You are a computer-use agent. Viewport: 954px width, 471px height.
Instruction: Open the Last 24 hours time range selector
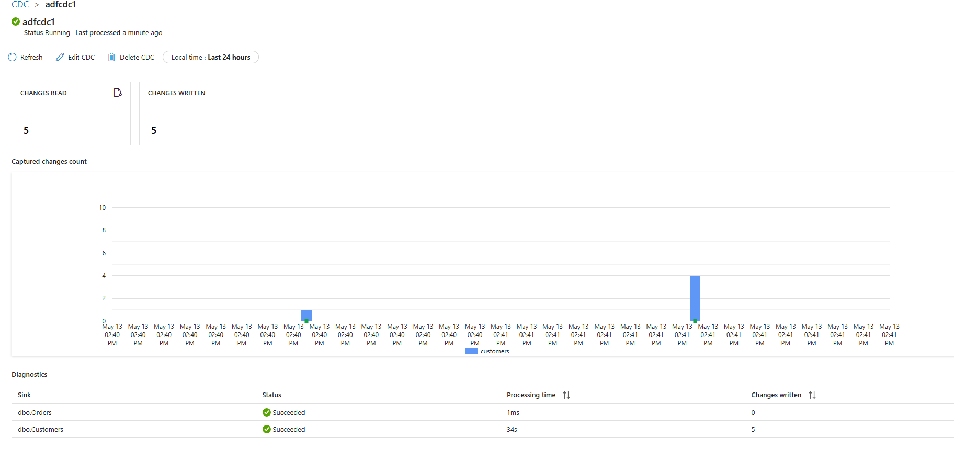210,57
